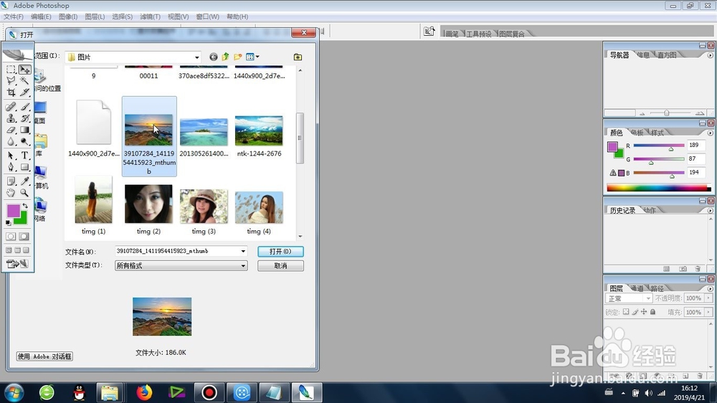This screenshot has width=717, height=403.
Task: Select the Healing Brush tool
Action: pos(11,107)
